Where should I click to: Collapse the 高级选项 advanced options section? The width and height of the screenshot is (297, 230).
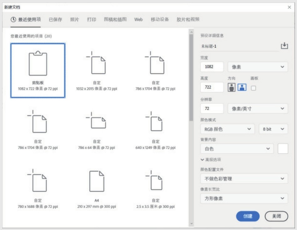[x=211, y=159]
